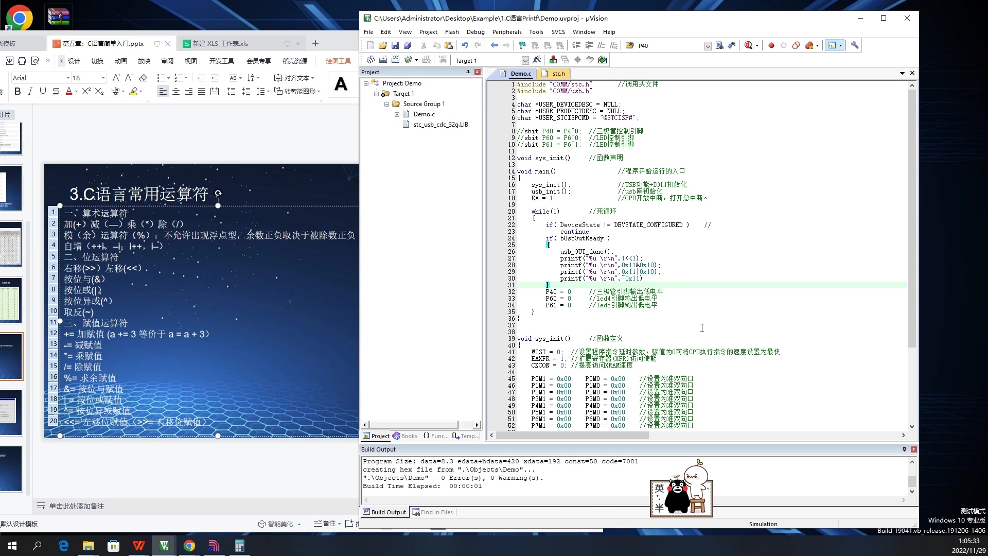Toggle bookmark flag icon
The image size is (988, 556).
point(522,45)
